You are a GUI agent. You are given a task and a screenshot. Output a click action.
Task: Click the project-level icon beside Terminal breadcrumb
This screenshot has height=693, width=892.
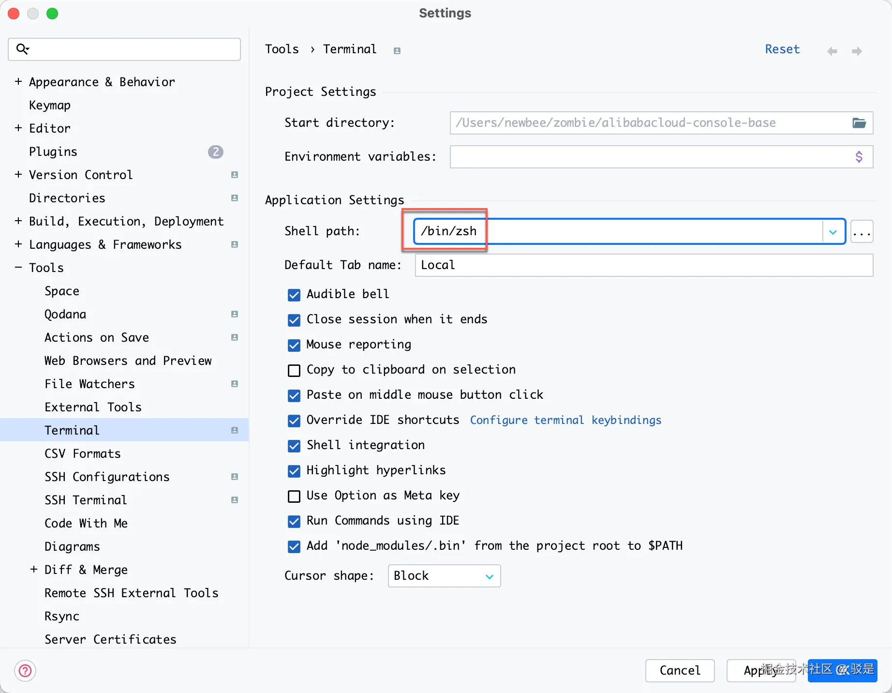[x=397, y=51]
